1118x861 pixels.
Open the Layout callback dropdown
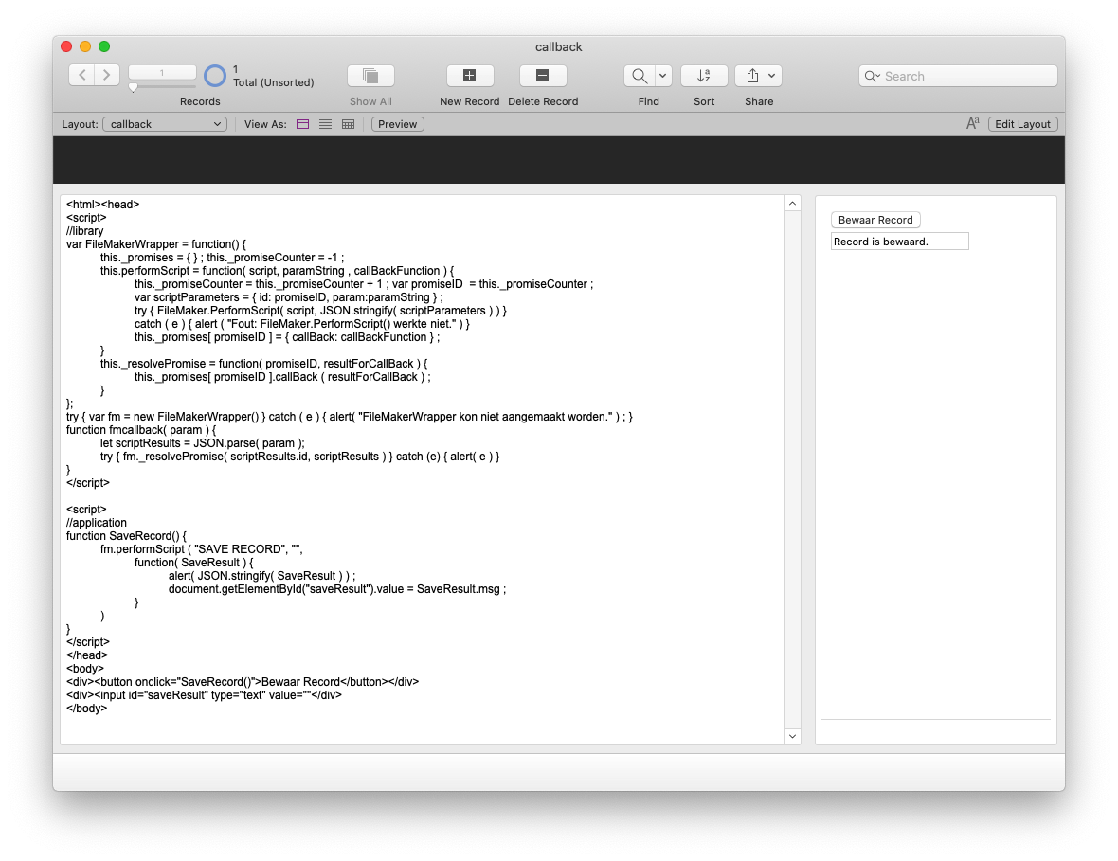[165, 124]
